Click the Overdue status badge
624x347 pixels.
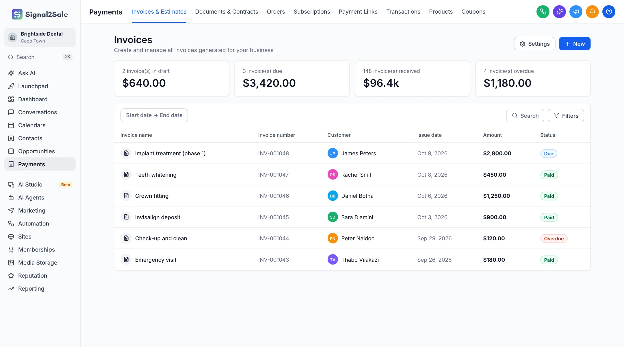[554, 239]
